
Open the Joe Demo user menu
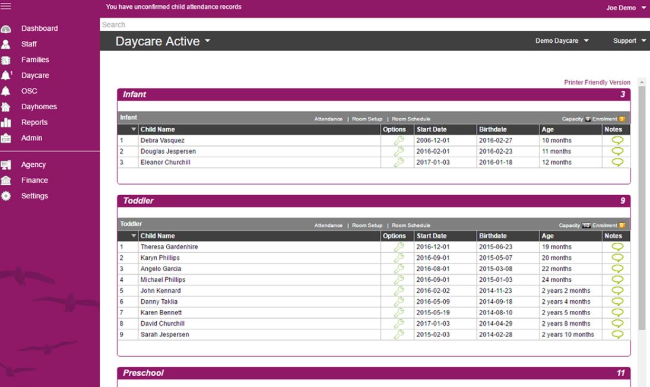pyautogui.click(x=626, y=8)
